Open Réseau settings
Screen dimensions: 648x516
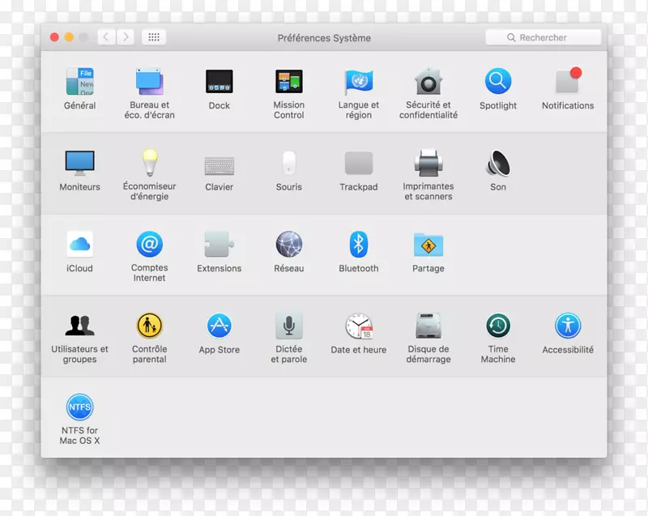[289, 245]
